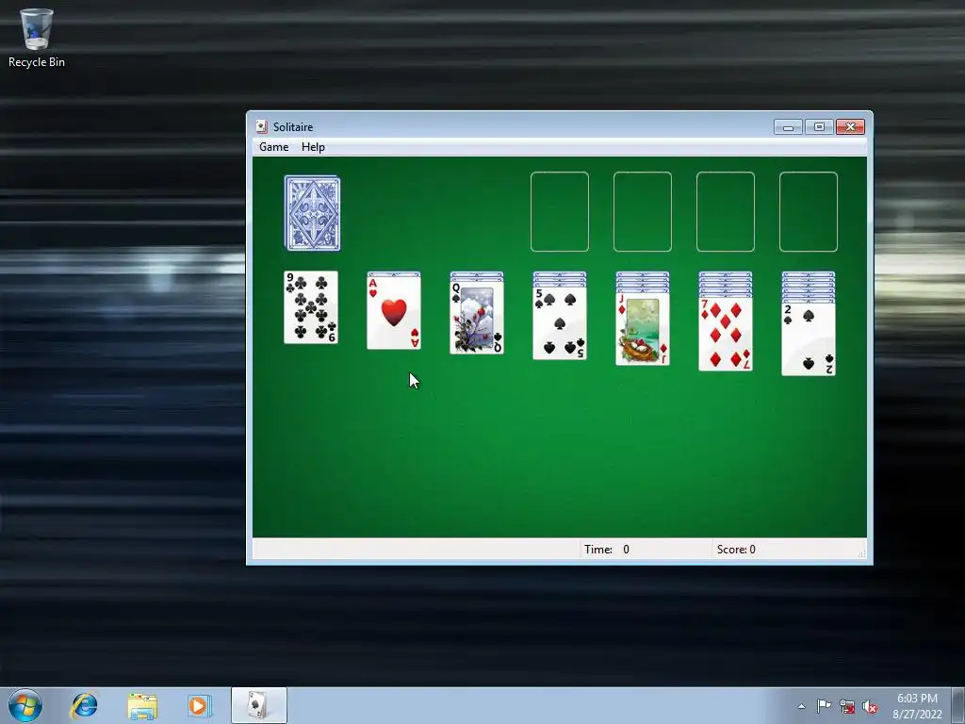965x724 pixels.
Task: Click the fourth empty foundation slot
Action: [809, 212]
